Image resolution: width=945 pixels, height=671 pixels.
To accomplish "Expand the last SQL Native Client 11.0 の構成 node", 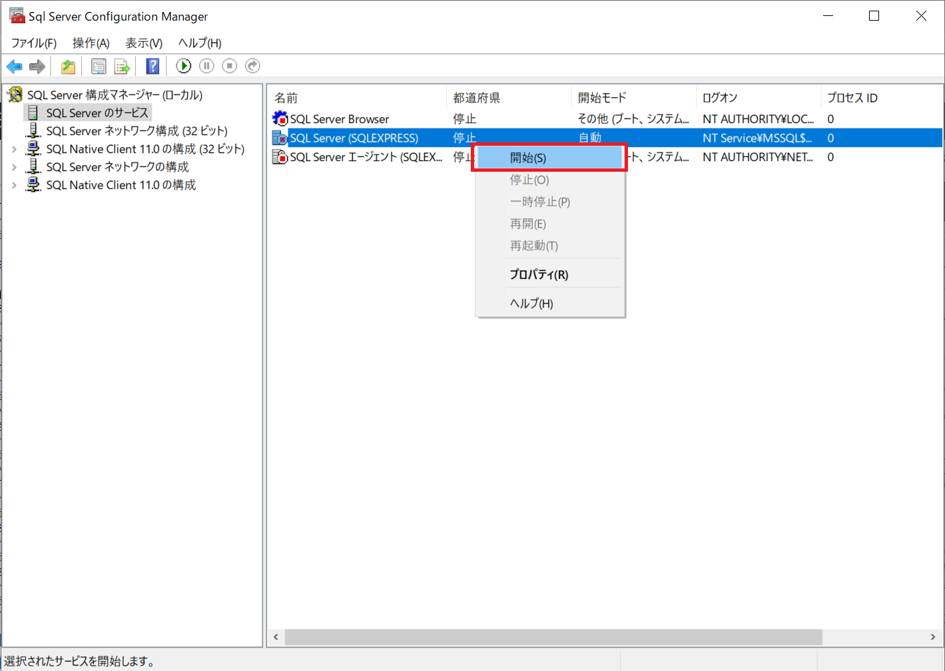I will [x=14, y=185].
